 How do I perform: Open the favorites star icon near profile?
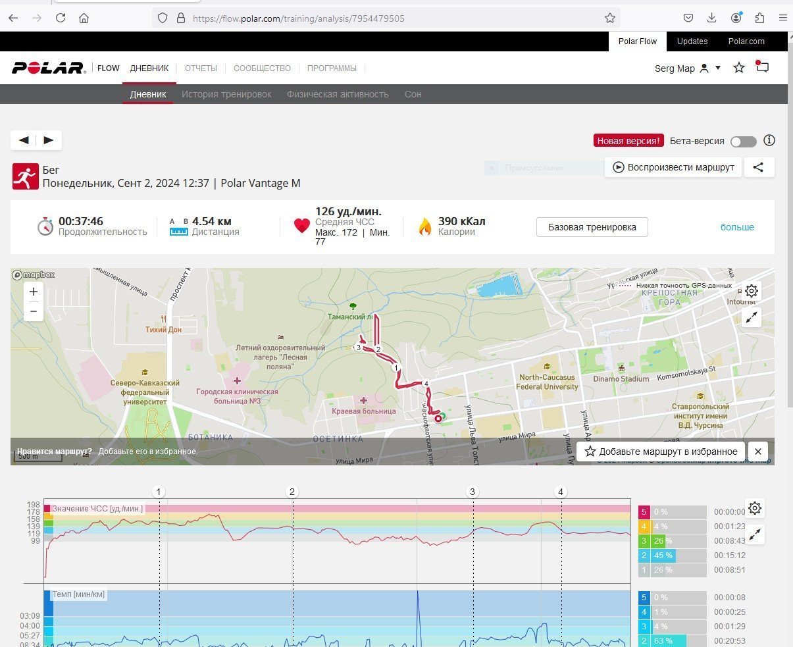[739, 67]
